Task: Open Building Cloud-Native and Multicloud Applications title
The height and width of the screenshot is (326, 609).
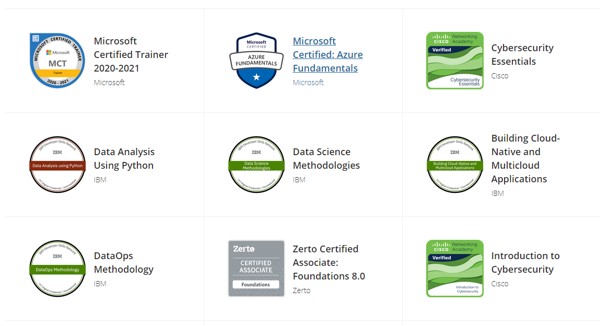Action: (525, 158)
